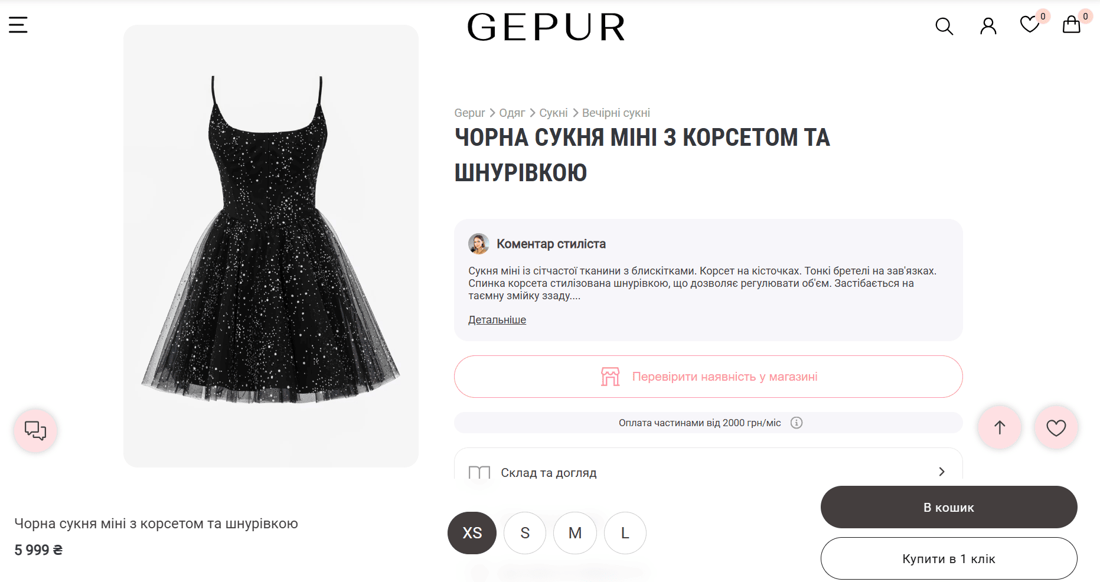Click the scroll-to-top arrow button

click(x=1000, y=427)
